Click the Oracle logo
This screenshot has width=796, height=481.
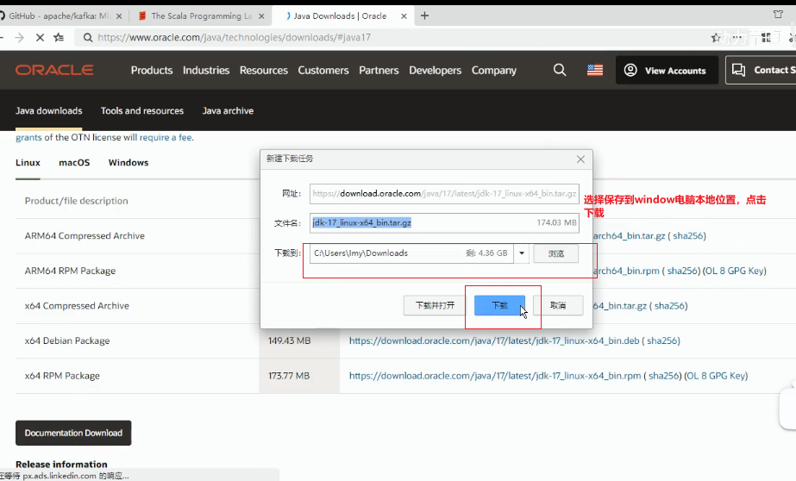point(54,70)
